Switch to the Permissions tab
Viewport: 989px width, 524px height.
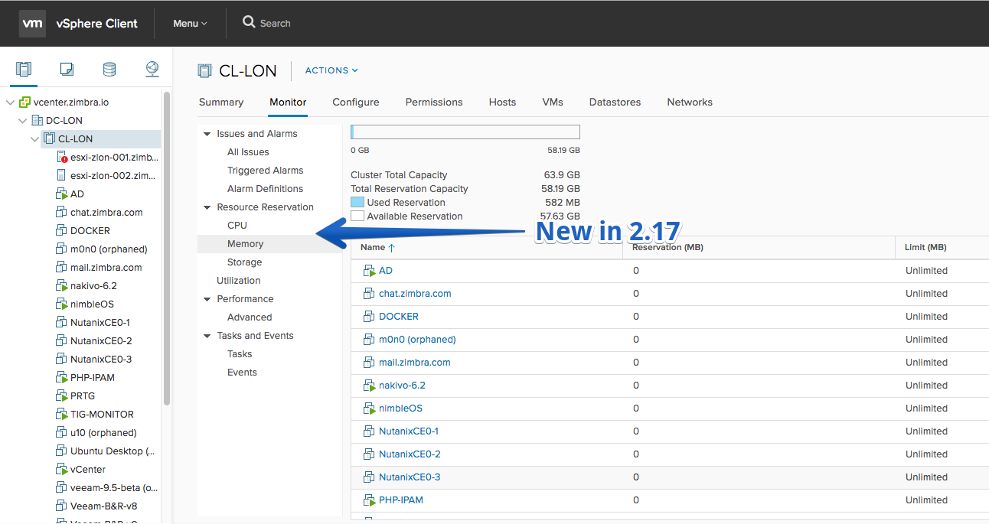434,102
